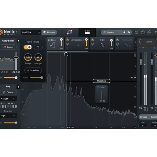Image resolution: width=157 pixels, height=157 pixels.
Task: Click the Key section Mix slider handle
Action: click(16, 123)
